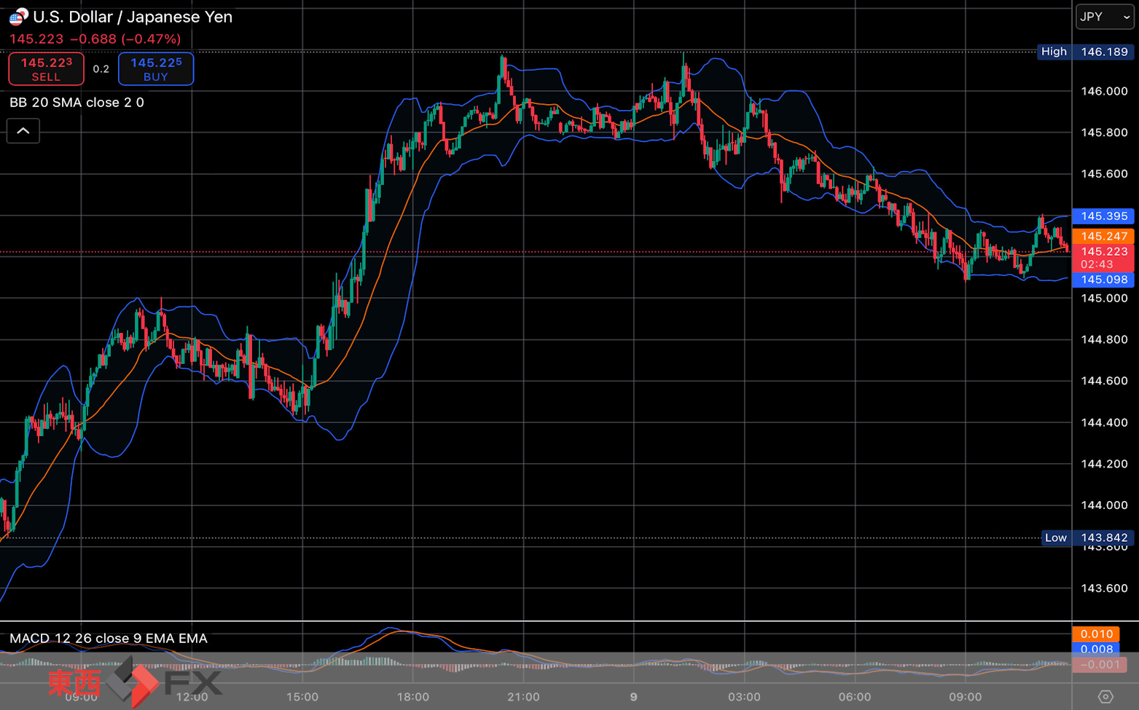Open the JPY currency dropdown

click(1105, 17)
